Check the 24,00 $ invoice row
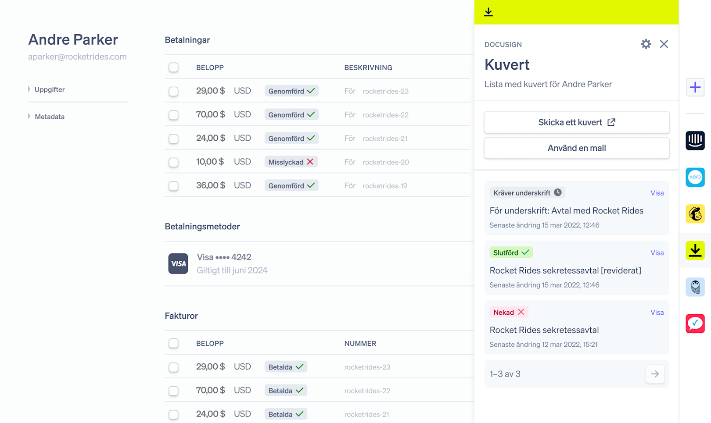The width and height of the screenshot is (711, 423). coord(173,414)
